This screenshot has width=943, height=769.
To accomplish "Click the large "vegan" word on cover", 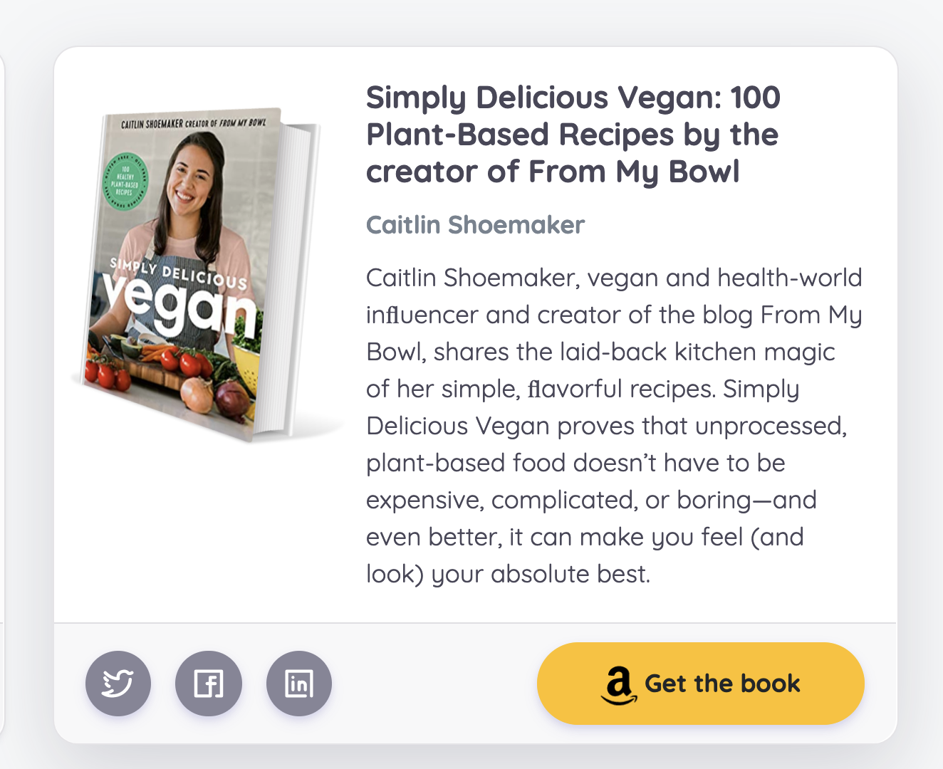I will (178, 306).
